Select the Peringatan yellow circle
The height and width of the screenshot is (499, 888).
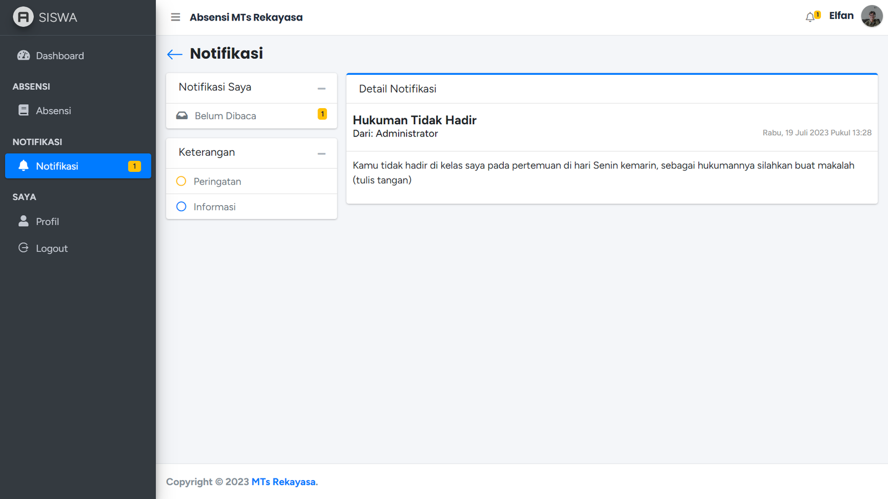click(x=181, y=181)
